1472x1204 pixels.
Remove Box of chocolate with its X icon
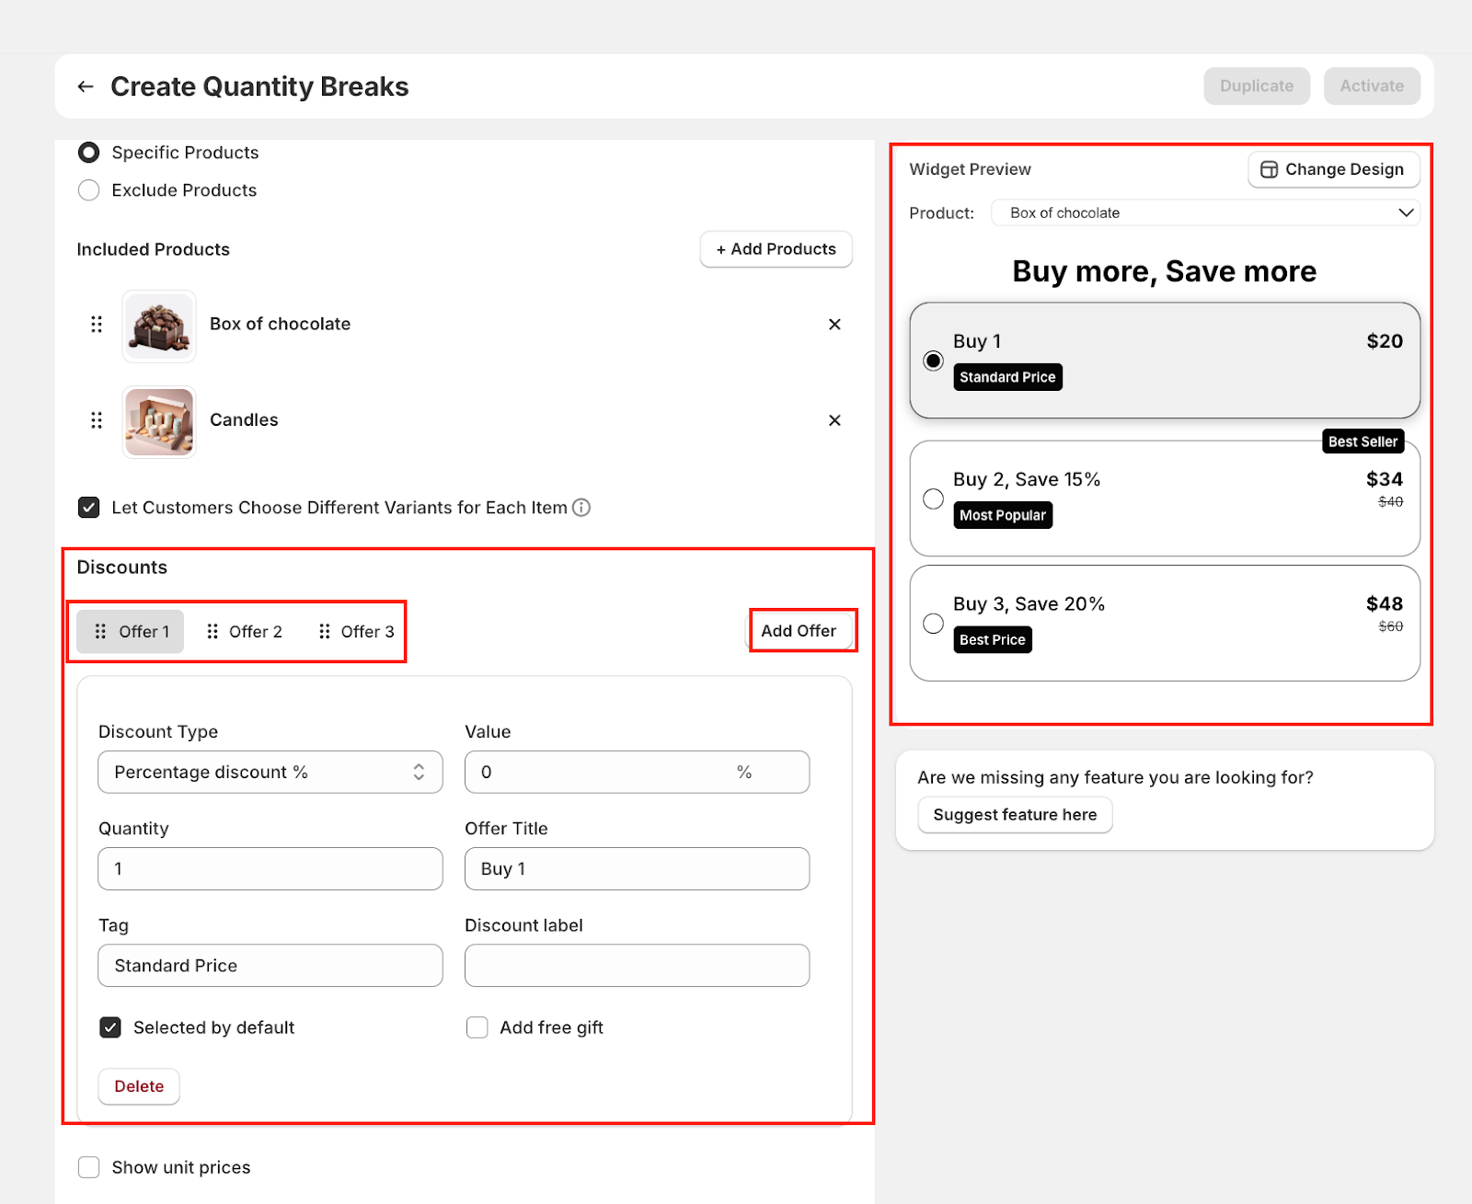834,324
